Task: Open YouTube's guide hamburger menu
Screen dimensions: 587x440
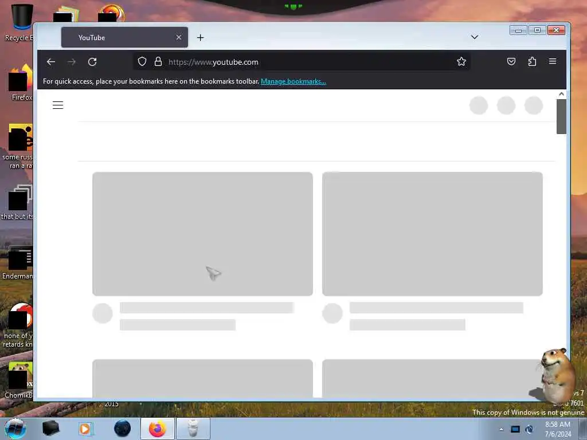Action: 58,105
